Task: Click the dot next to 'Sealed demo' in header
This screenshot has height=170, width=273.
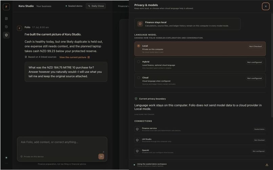Action: [66, 6]
